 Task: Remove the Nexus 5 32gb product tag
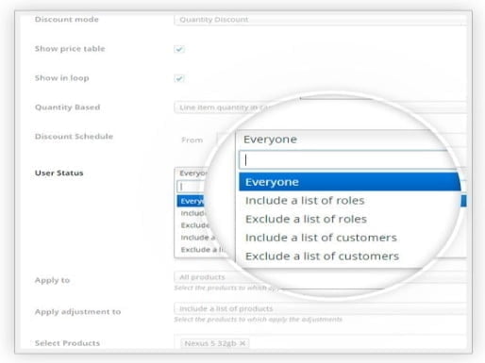242,343
